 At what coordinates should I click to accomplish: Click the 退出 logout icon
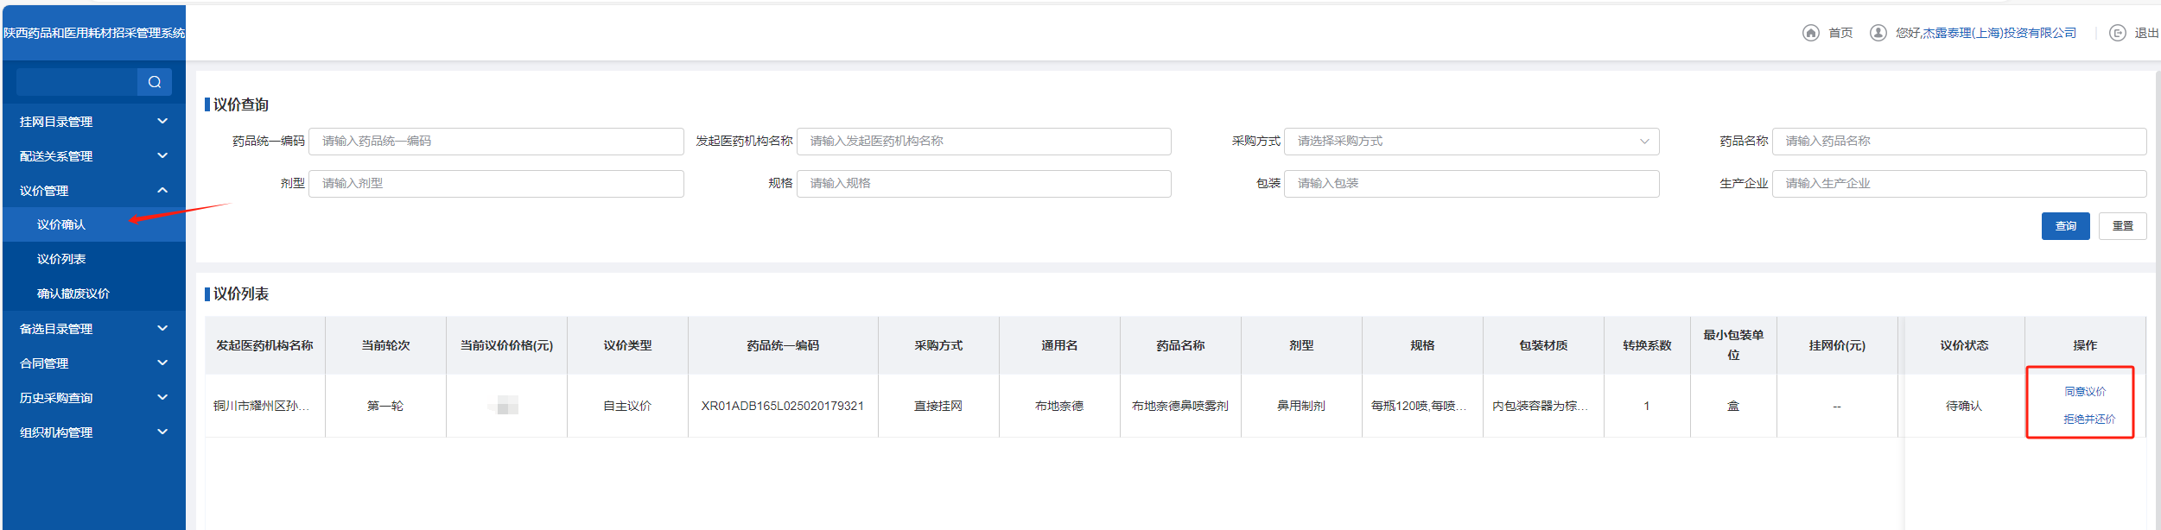click(2117, 33)
